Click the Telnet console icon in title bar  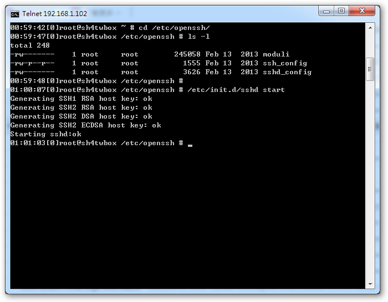pyautogui.click(x=15, y=14)
